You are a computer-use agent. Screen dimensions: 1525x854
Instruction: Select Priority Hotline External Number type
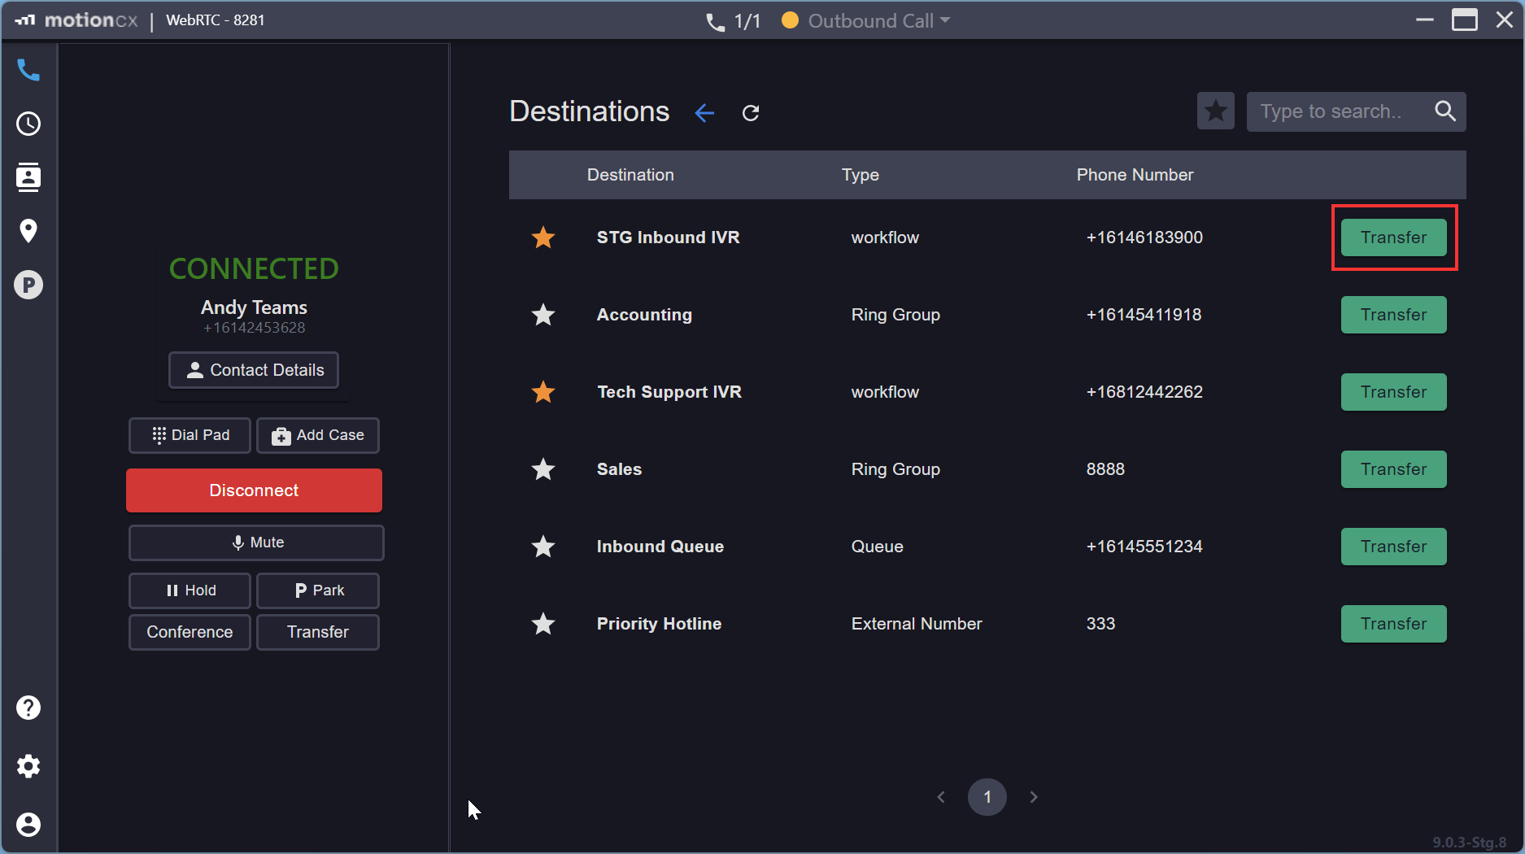pos(917,624)
